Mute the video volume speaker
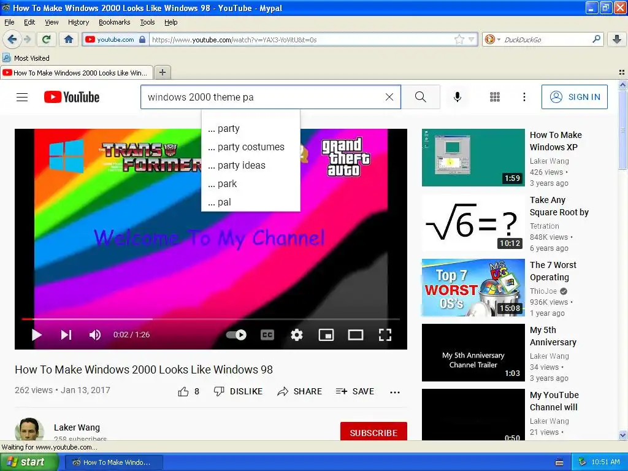The height and width of the screenshot is (471, 628). 95,335
